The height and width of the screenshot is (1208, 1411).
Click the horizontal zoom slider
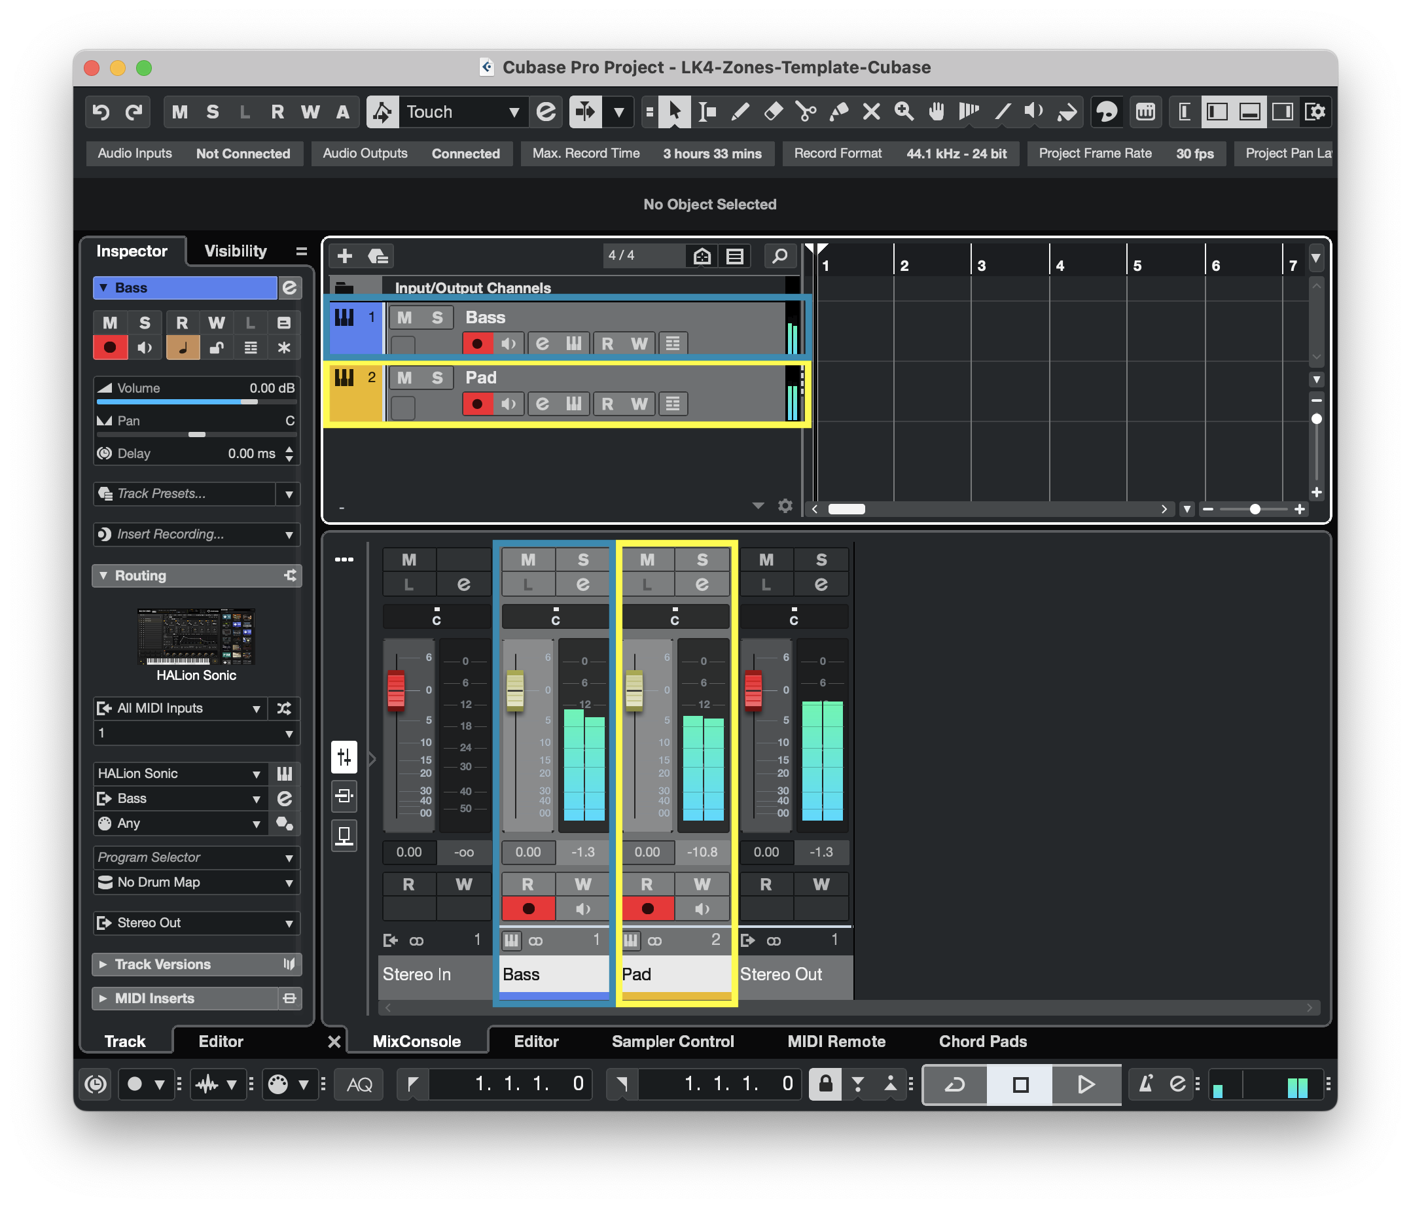[x=1255, y=509]
